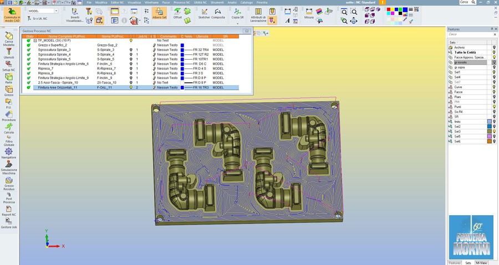The image size is (499, 265).
Task: Open the Processo NC menu
Action: 182,2
